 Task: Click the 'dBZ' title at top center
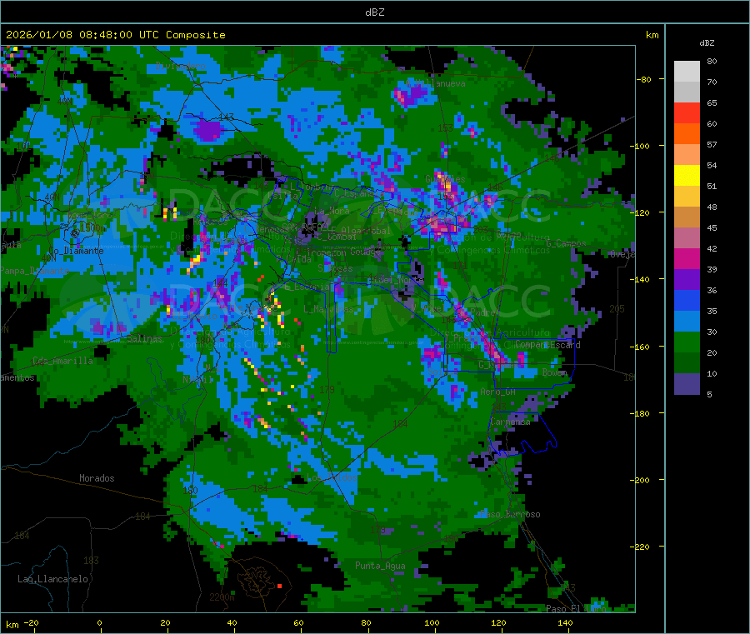pos(374,12)
